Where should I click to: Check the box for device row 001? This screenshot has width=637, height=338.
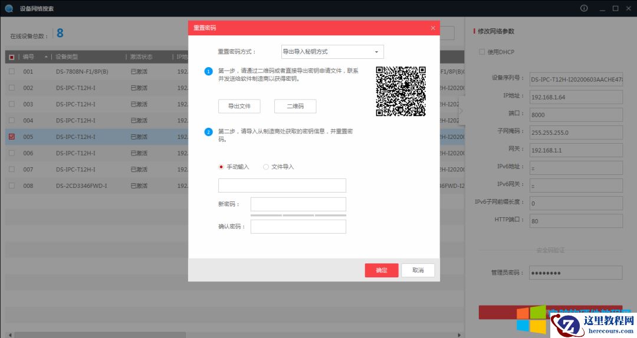click(x=12, y=71)
